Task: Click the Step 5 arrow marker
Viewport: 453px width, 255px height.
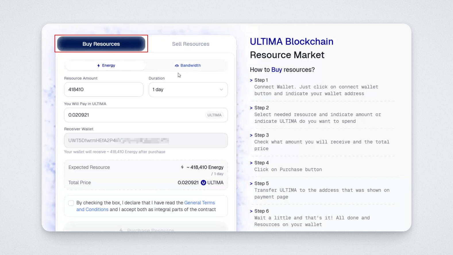Action: pos(251,184)
